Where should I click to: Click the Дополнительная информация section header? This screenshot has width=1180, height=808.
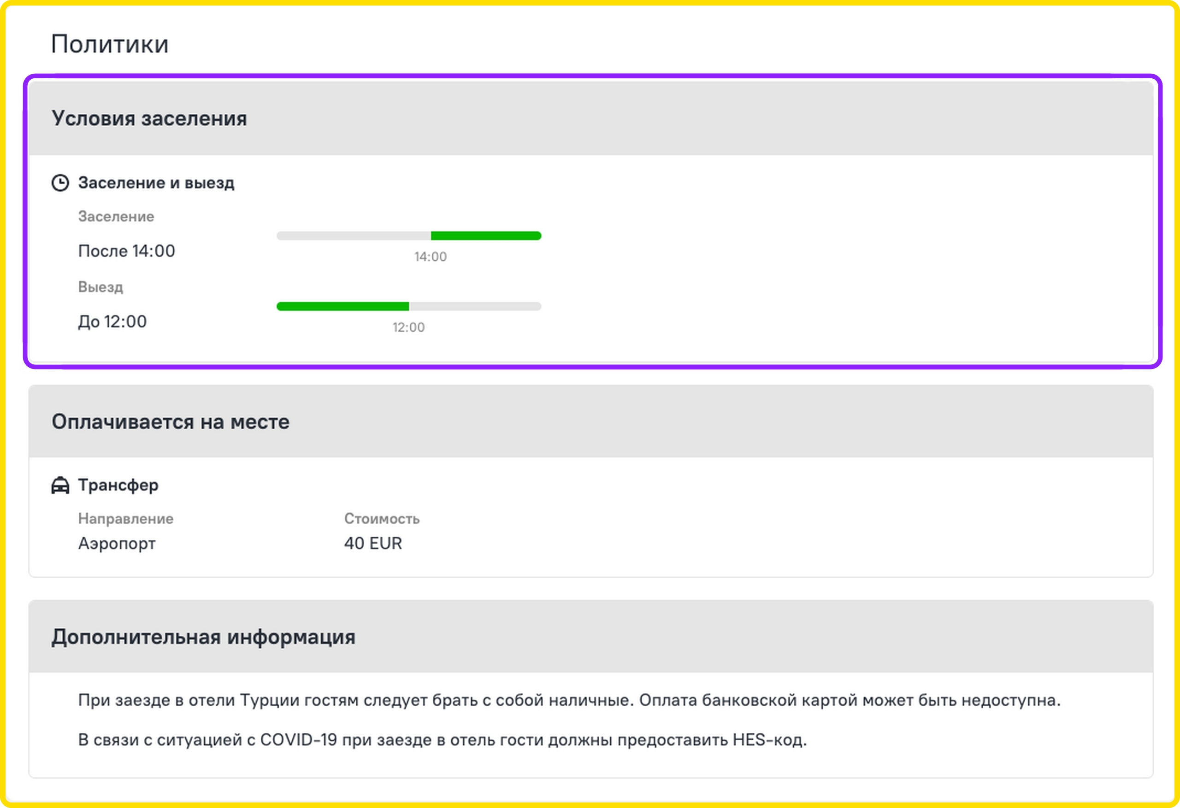203,637
